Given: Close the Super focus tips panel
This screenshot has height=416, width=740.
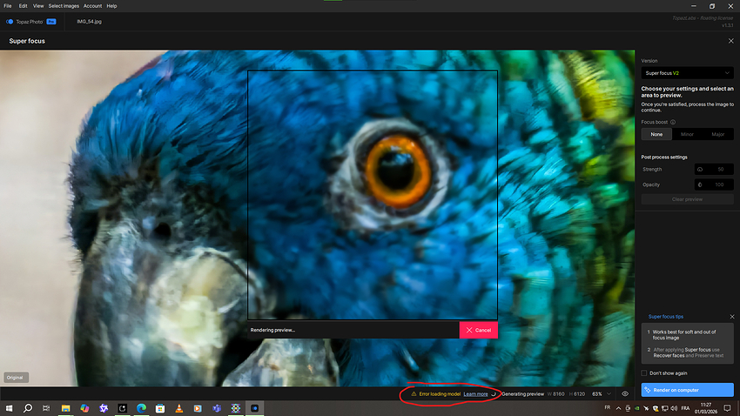Looking at the screenshot, I should [731, 317].
